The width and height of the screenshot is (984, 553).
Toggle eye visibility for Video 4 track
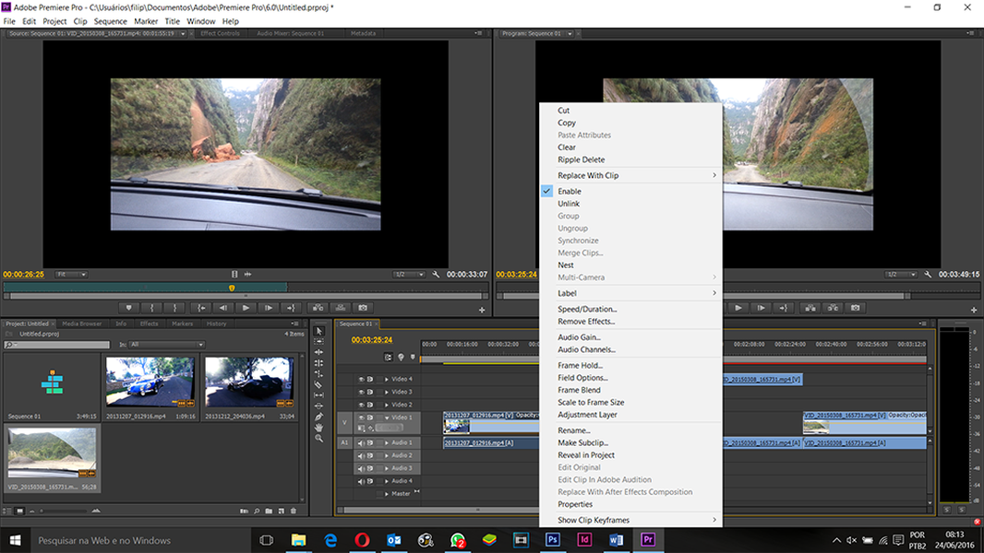(x=361, y=379)
